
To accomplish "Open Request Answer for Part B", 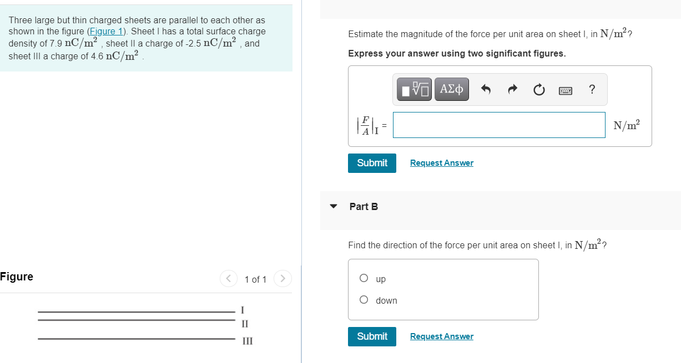I will (441, 336).
